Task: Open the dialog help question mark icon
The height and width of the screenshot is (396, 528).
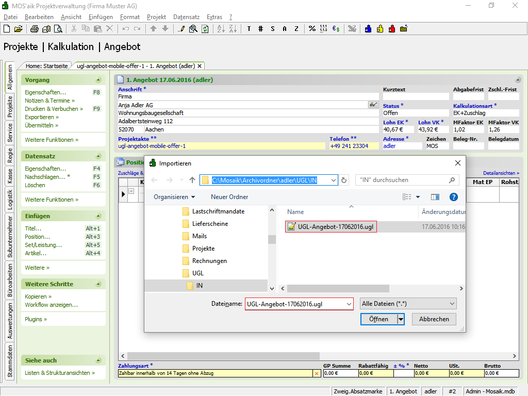Action: (453, 197)
